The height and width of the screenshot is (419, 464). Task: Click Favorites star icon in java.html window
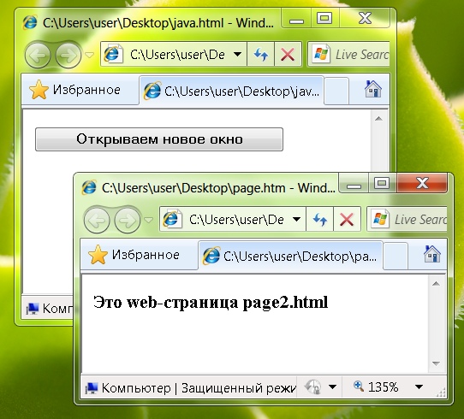39,90
